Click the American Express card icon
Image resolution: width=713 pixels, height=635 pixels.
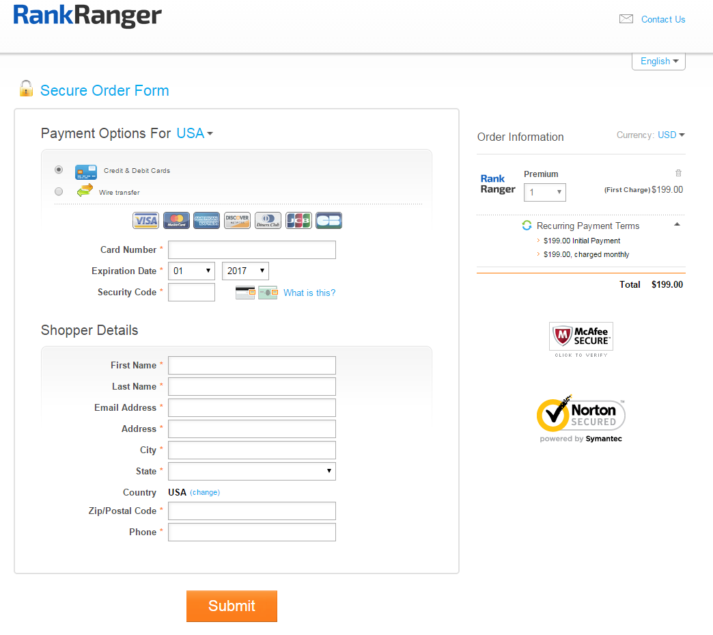pyautogui.click(x=206, y=220)
